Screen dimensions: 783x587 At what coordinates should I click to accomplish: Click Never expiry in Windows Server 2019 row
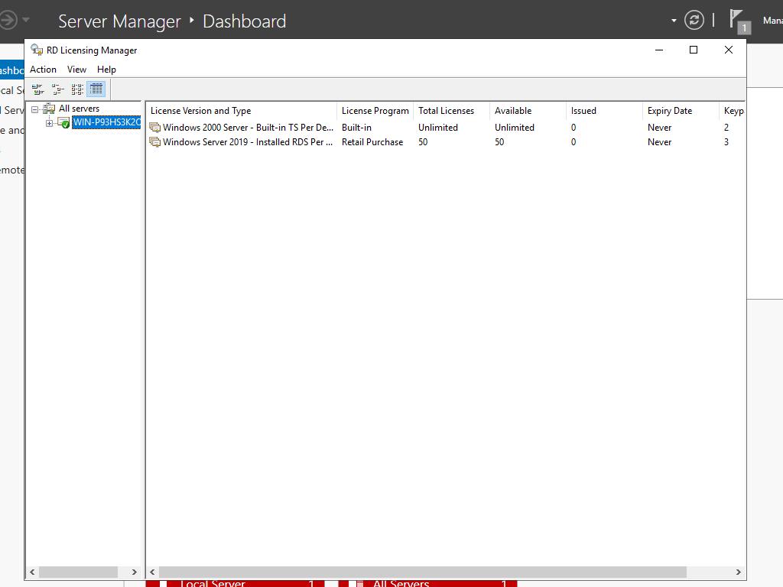coord(659,142)
